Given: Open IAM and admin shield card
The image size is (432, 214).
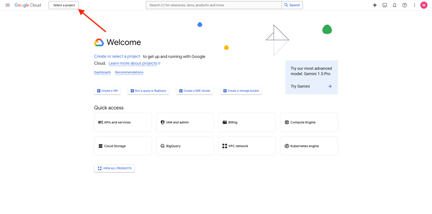Looking at the screenshot, I should [x=185, y=122].
